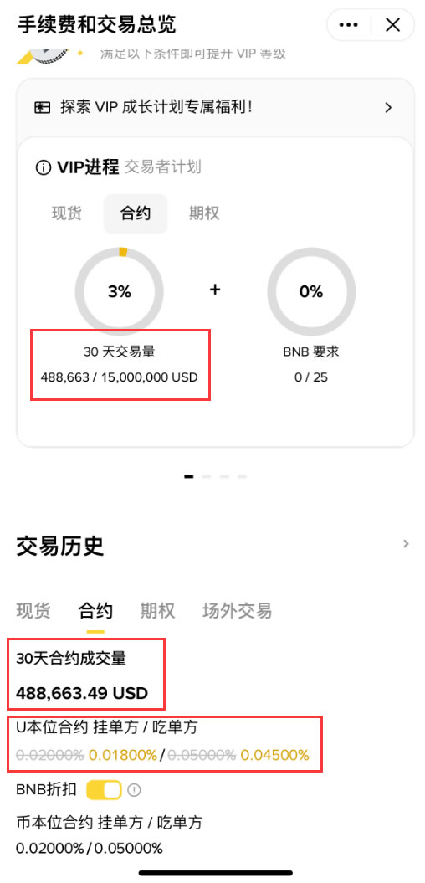Viewport: 425px width, 883px height.
Task: Open 期权 tab under 交易历史
Action: [x=157, y=610]
